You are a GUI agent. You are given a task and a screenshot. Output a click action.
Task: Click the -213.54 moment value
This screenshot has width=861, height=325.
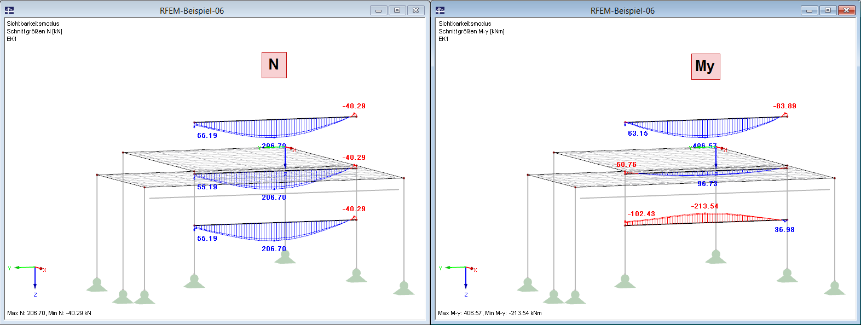pos(705,206)
